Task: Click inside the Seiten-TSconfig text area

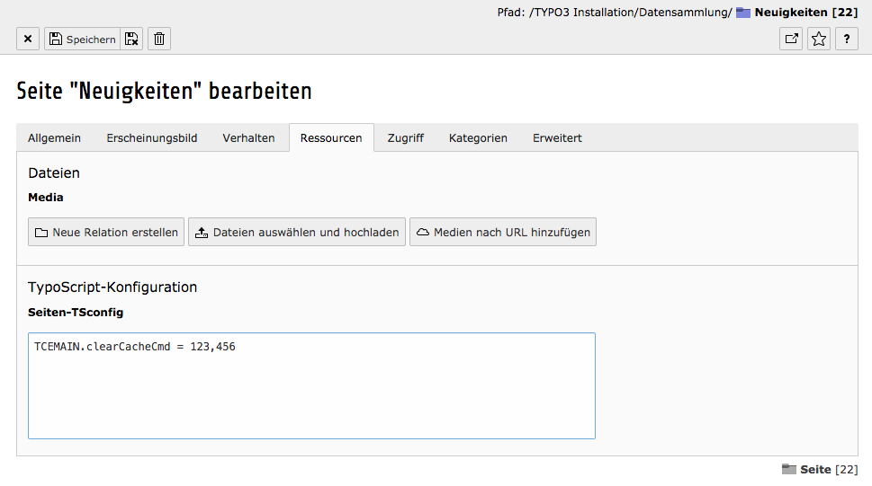Action: [x=311, y=386]
